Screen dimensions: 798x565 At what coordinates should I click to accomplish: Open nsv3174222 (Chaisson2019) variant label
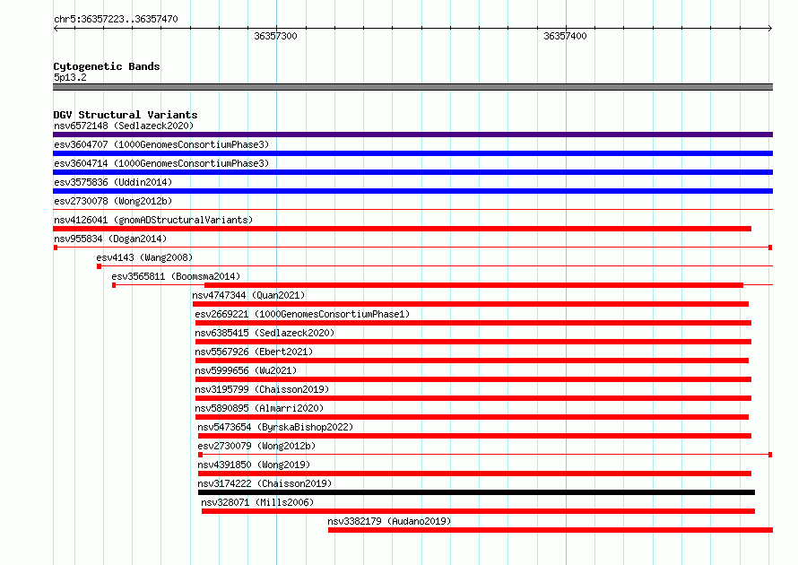point(265,483)
